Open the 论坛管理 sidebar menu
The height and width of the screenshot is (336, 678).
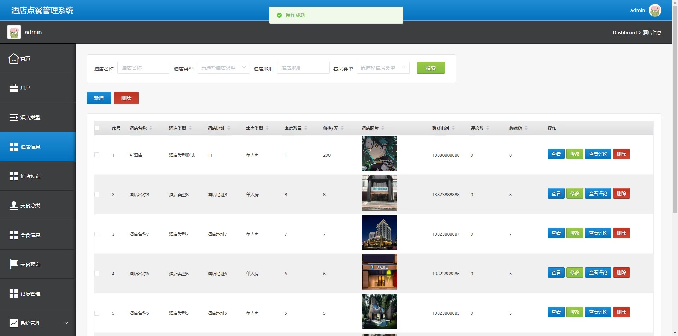coord(38,294)
